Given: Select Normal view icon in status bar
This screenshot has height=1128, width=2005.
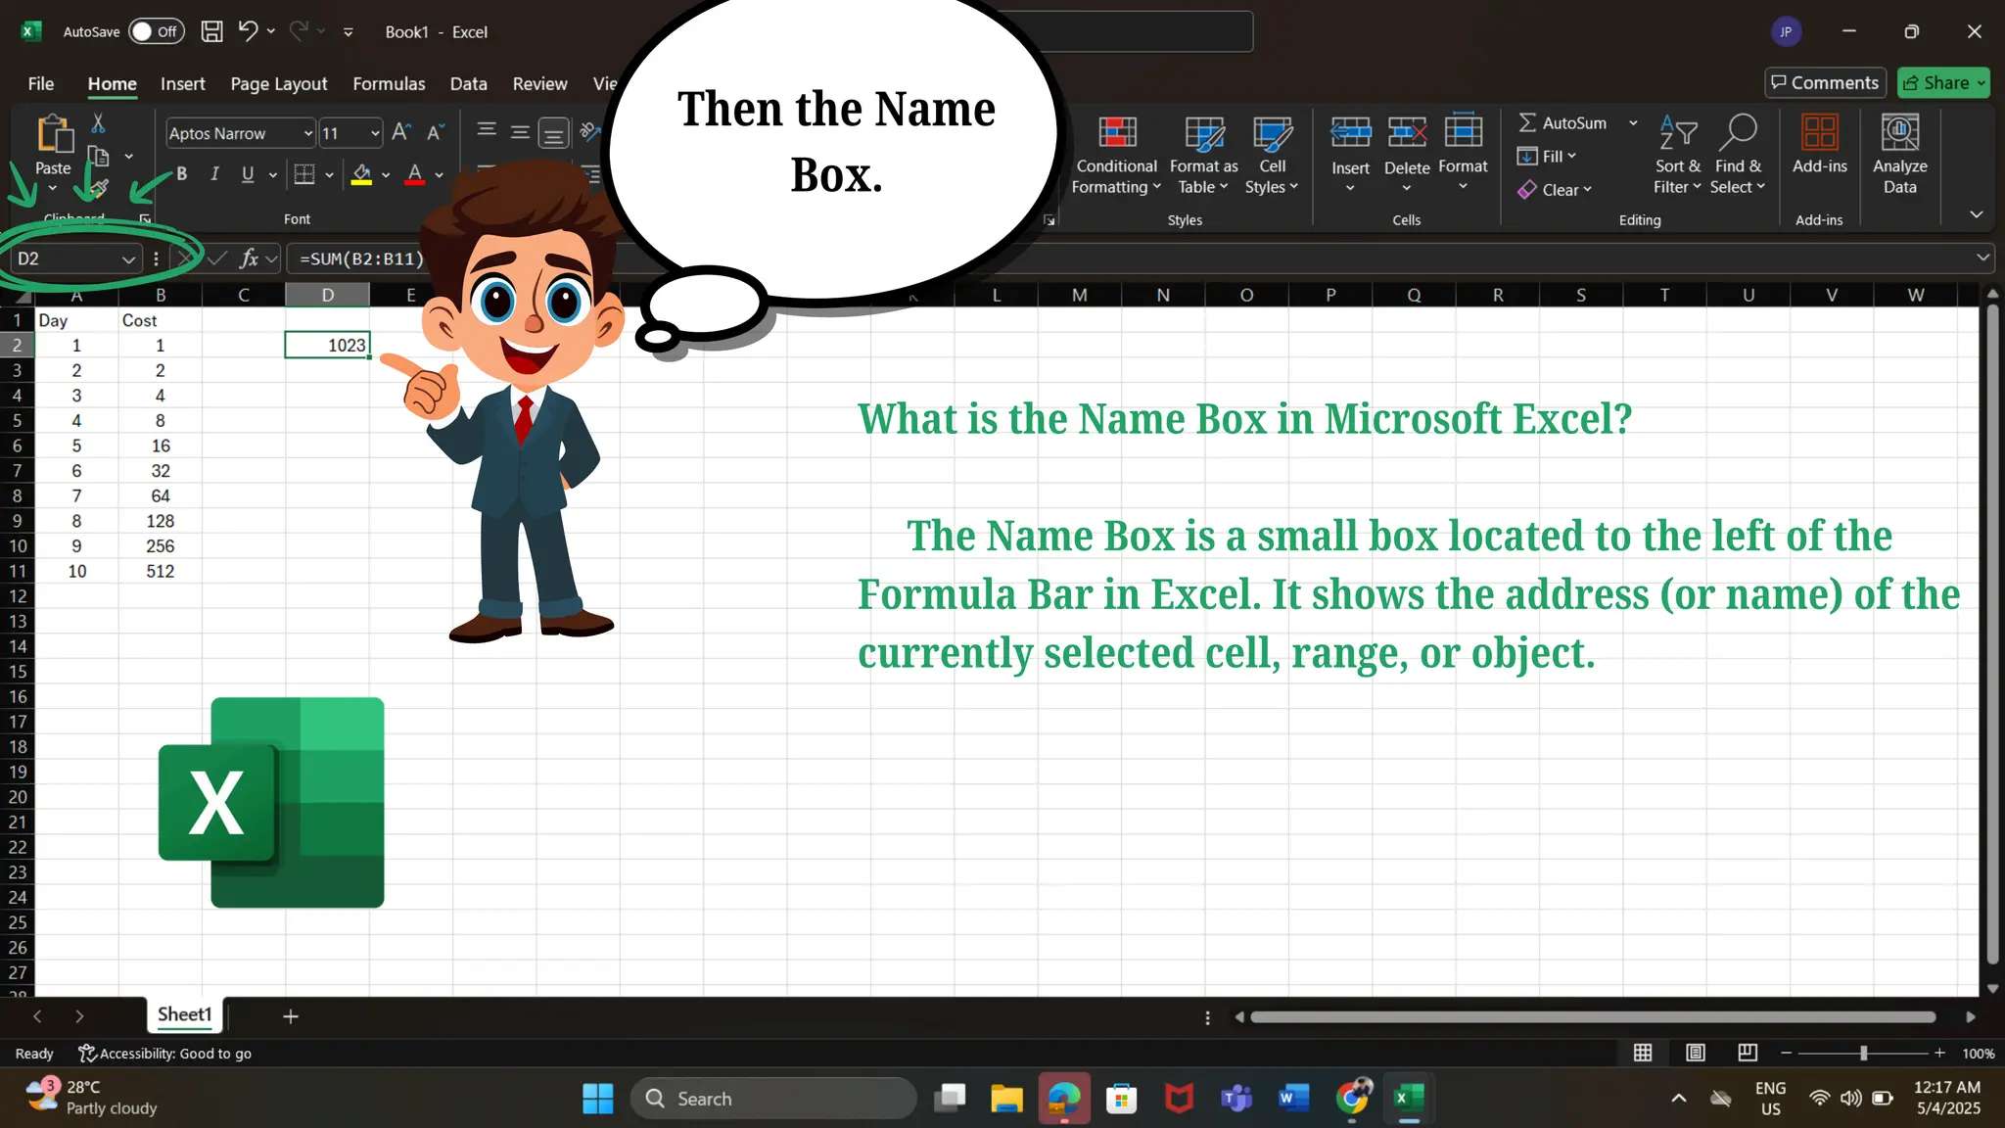Looking at the screenshot, I should [1643, 1053].
